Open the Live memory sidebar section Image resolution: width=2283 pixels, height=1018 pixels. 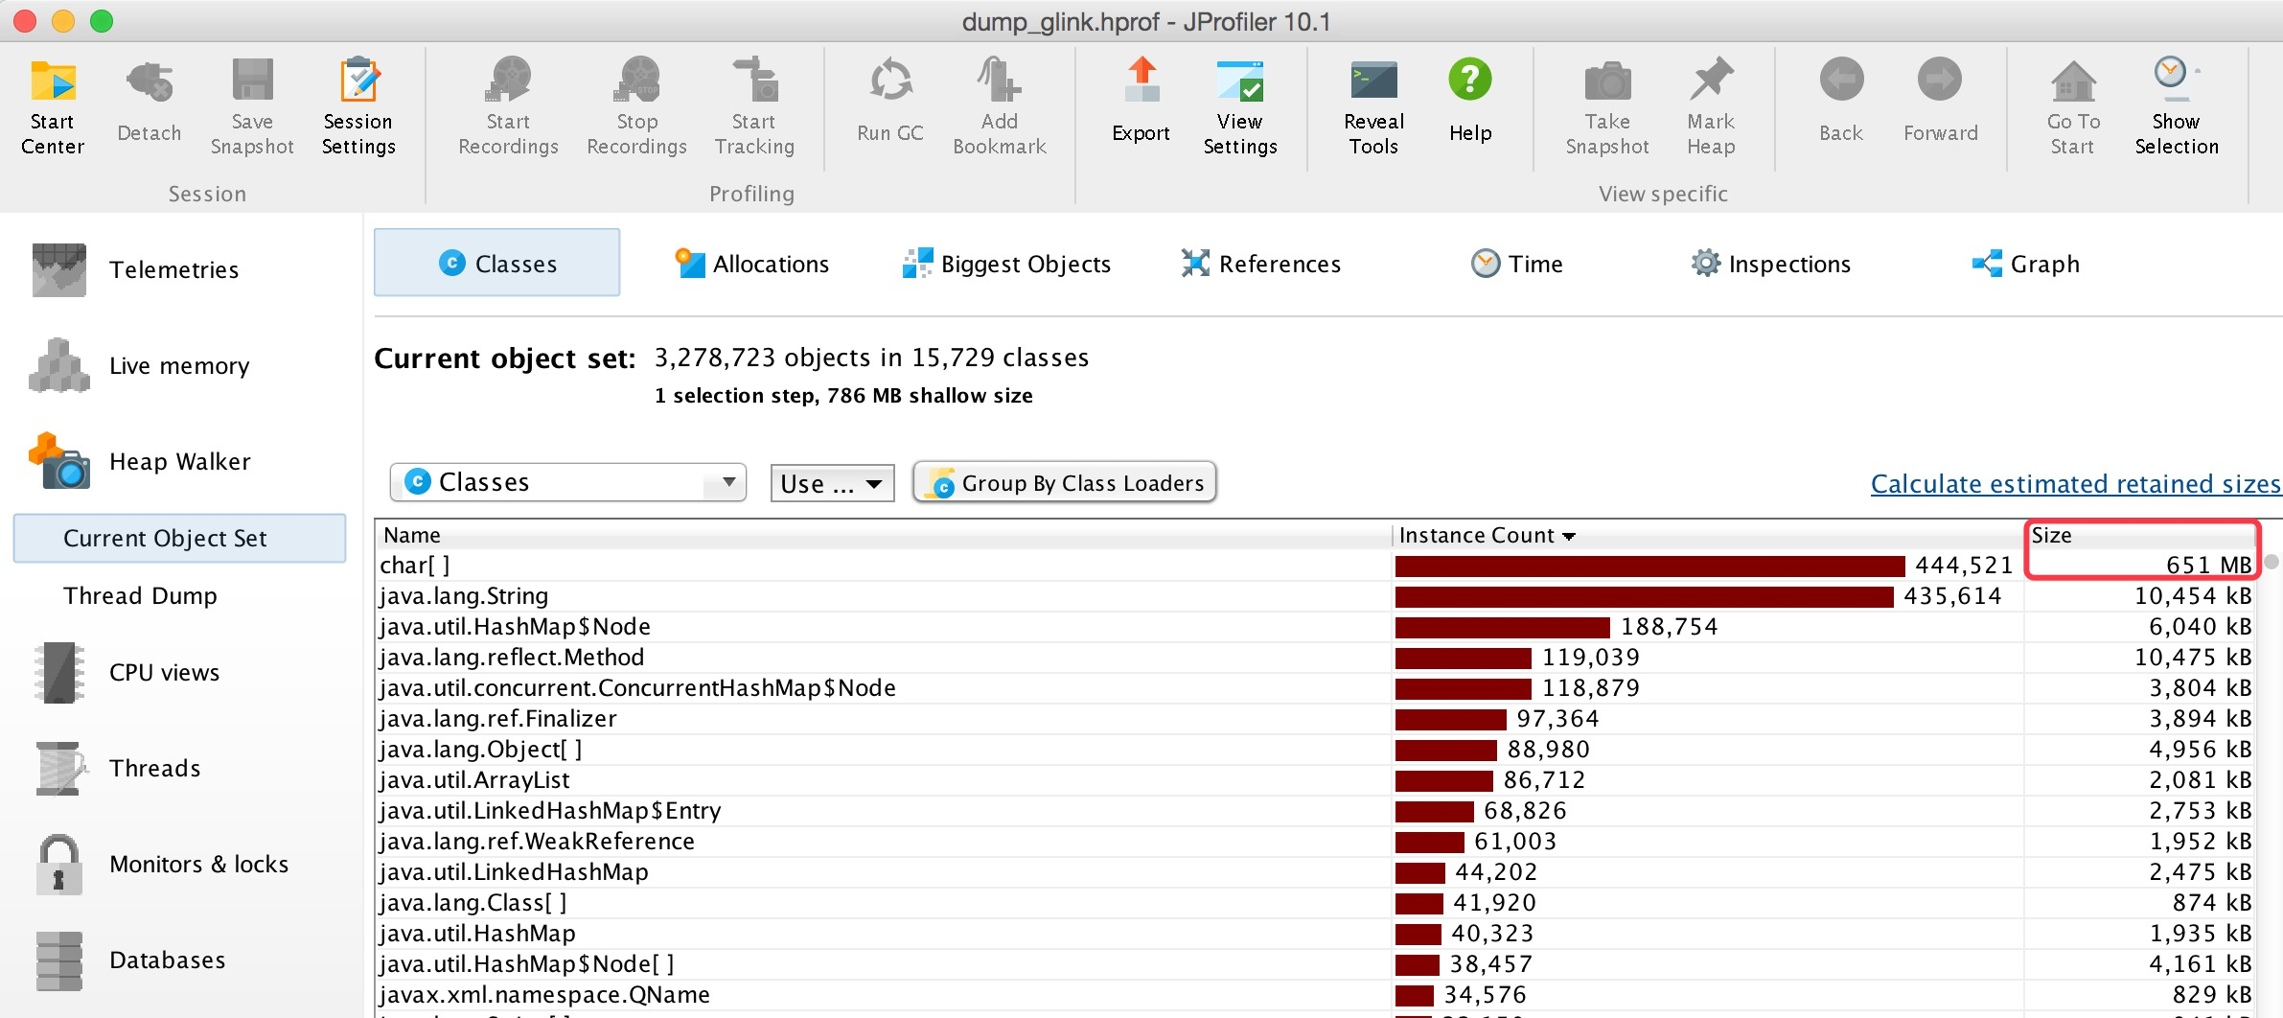coord(179,366)
